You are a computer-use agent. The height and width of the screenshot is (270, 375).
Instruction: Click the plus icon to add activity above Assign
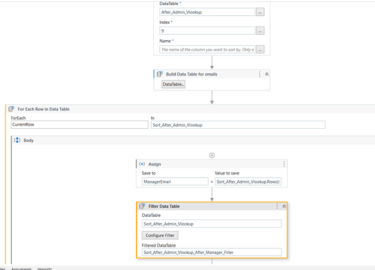pyautogui.click(x=211, y=155)
